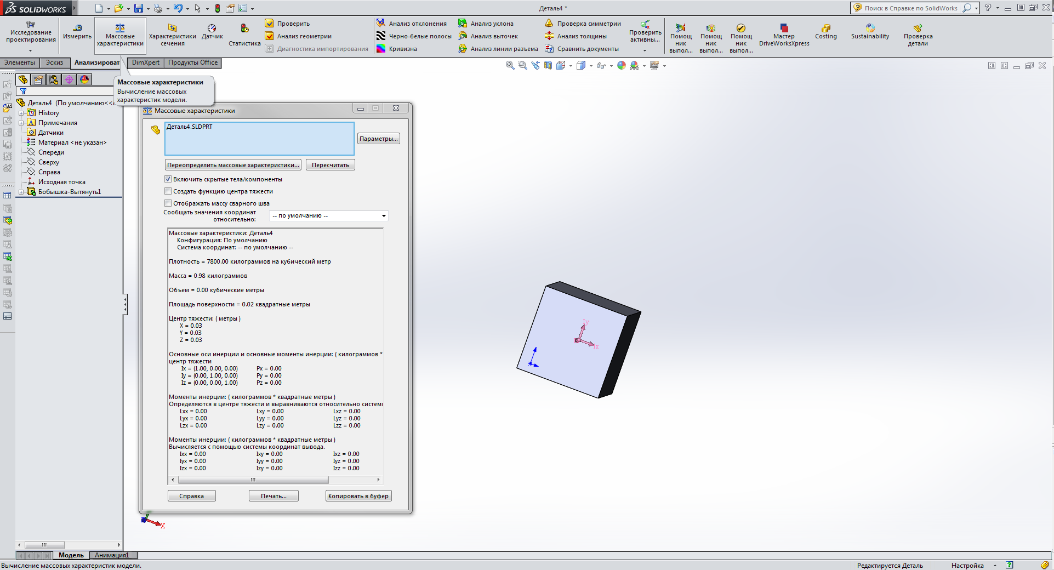This screenshot has width=1054, height=570.
Task: Switch to the ConfigurationManager panel tab
Action: [x=54, y=79]
